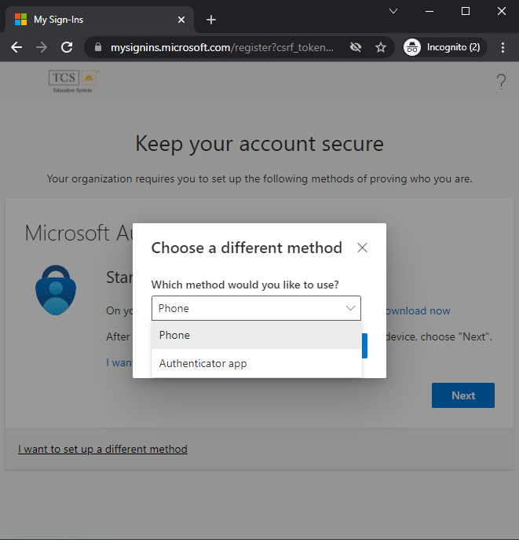Minimize the browser window
519x540 pixels.
(429, 11)
